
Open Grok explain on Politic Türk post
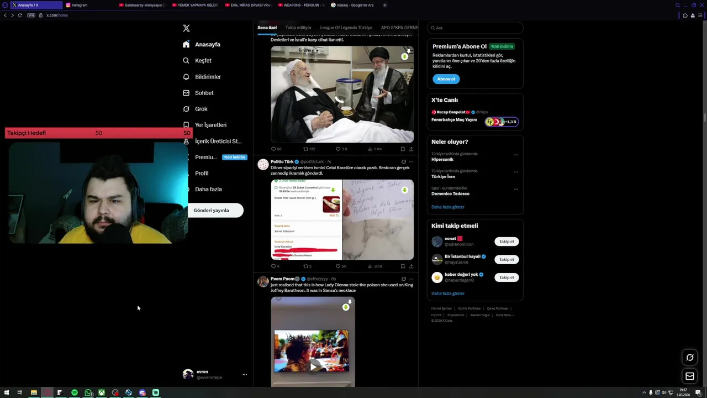pyautogui.click(x=404, y=162)
